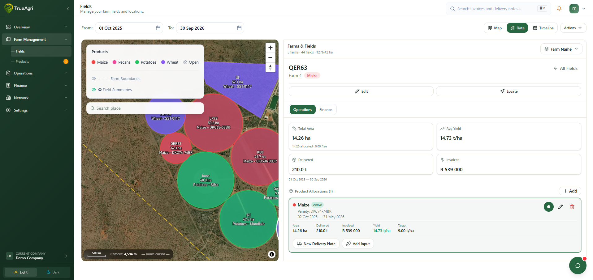Open the From date calendar icon
This screenshot has height=280, width=593.
point(158,28)
